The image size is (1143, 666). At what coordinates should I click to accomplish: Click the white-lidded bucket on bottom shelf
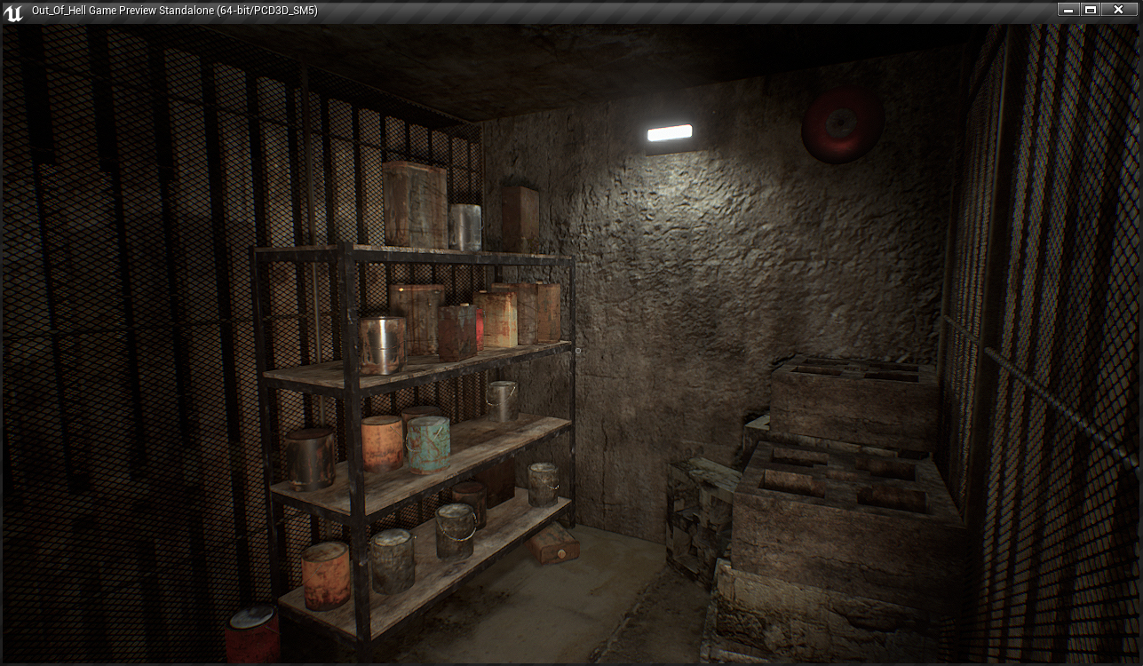pos(455,531)
